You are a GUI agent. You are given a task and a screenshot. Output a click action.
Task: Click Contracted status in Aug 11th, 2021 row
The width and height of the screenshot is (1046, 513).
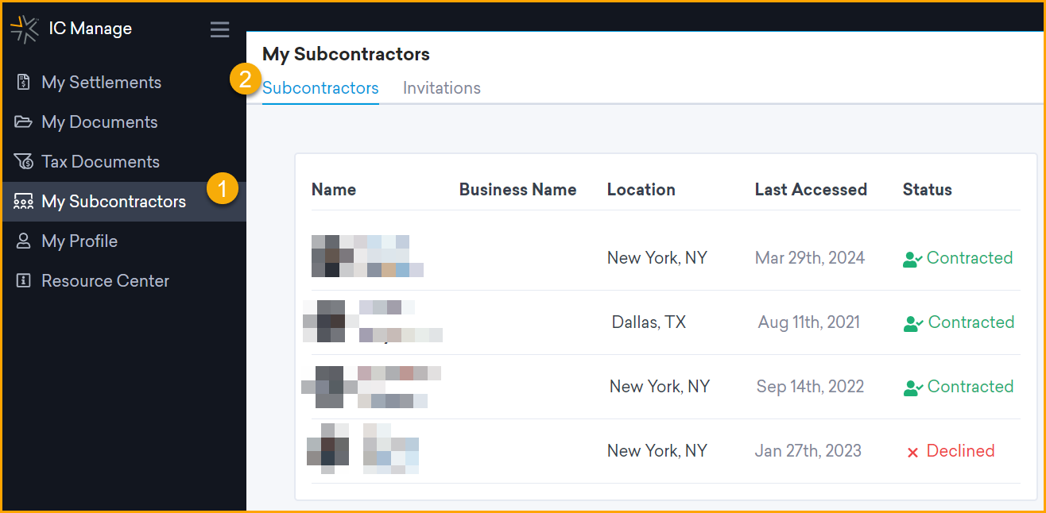point(971,322)
